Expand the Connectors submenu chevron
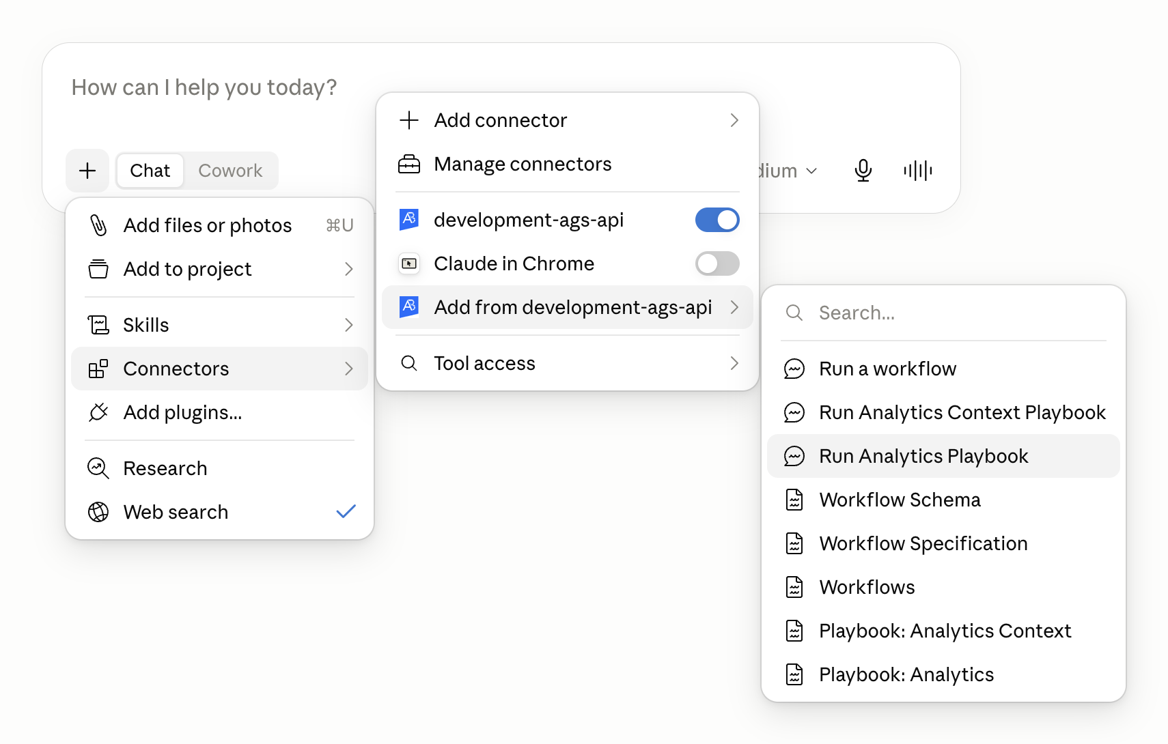This screenshot has height=744, width=1168. (x=349, y=369)
